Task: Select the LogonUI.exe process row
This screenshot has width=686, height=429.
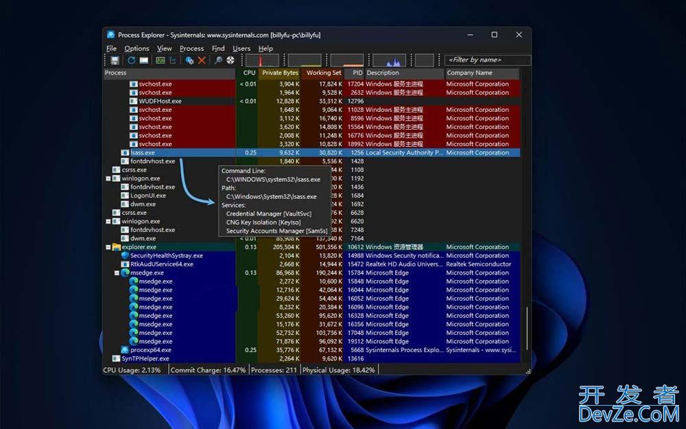Action: pyautogui.click(x=311, y=196)
